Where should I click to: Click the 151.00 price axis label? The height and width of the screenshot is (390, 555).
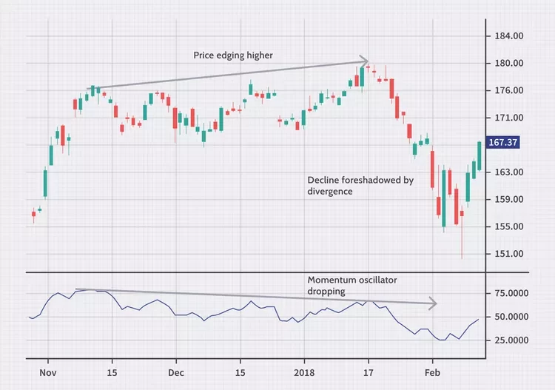(508, 254)
